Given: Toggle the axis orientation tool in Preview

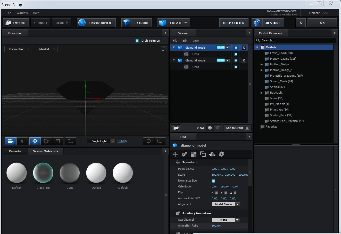Looking at the screenshot, I should [70, 141].
